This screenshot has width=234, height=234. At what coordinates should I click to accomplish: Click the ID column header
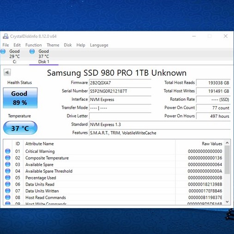[18, 144]
